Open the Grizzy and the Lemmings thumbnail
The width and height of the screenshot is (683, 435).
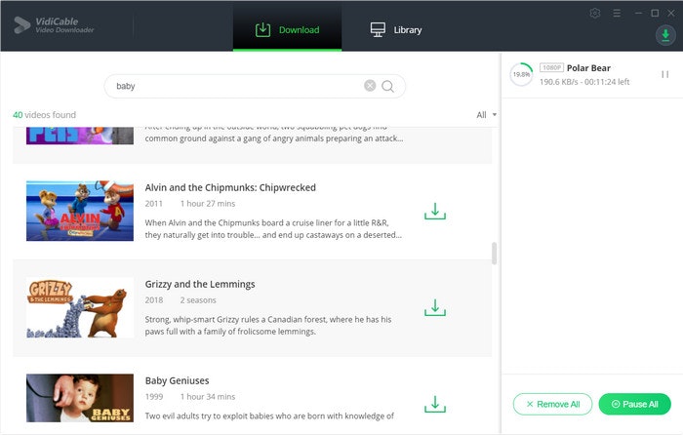[x=80, y=307]
